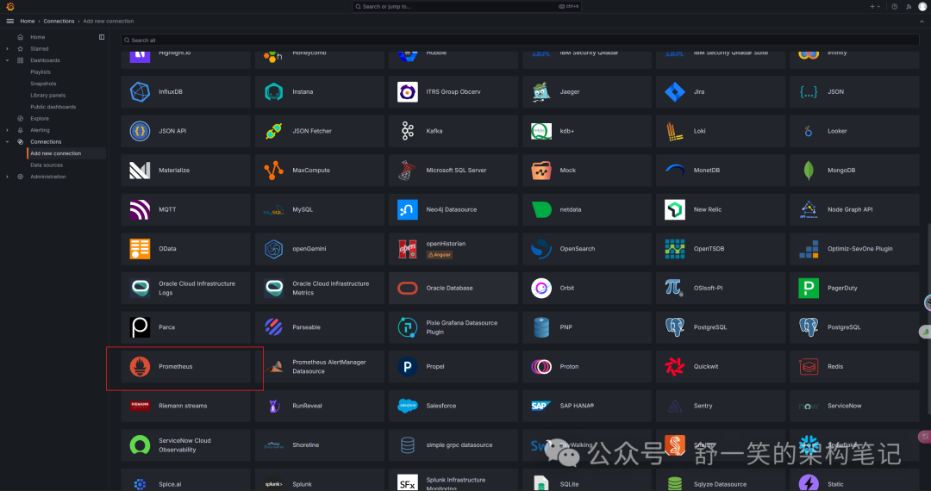Screen dimensions: 931x491
Task: Open the plus New dropdown in top bar
Action: [x=875, y=7]
